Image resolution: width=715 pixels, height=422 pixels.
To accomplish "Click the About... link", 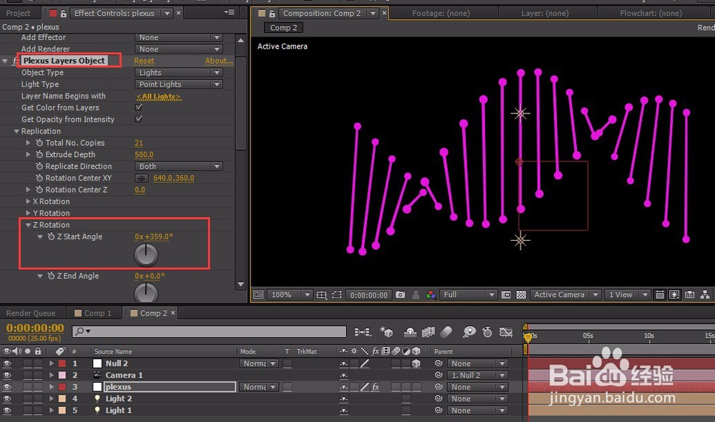I will [219, 61].
